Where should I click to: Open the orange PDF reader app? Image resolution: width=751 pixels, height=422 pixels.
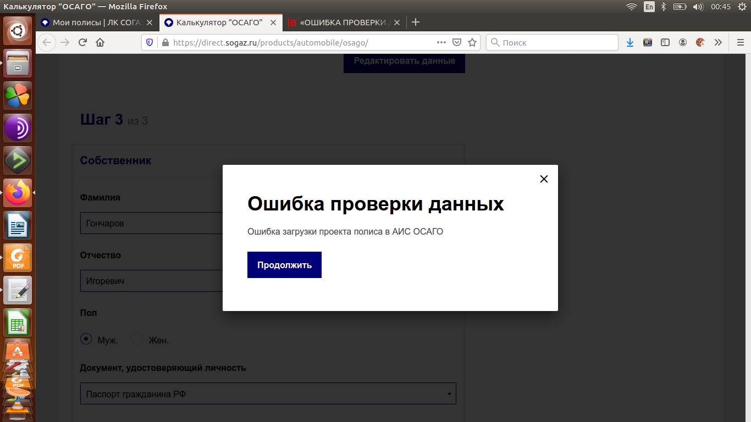[18, 258]
